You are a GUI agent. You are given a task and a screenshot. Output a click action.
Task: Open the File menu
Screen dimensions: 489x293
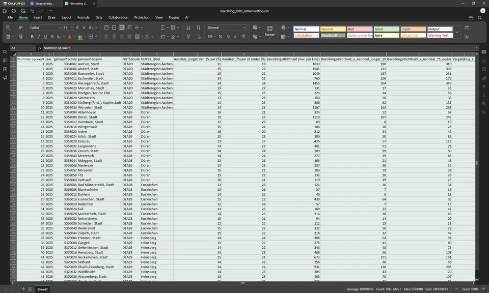click(10, 18)
